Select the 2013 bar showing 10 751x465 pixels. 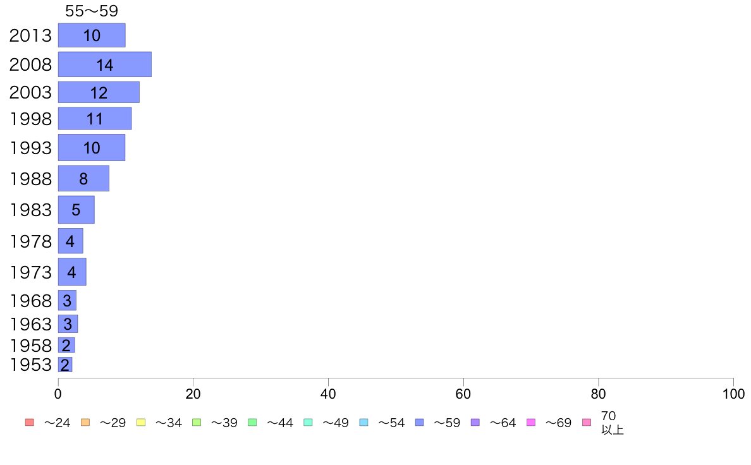pos(92,35)
